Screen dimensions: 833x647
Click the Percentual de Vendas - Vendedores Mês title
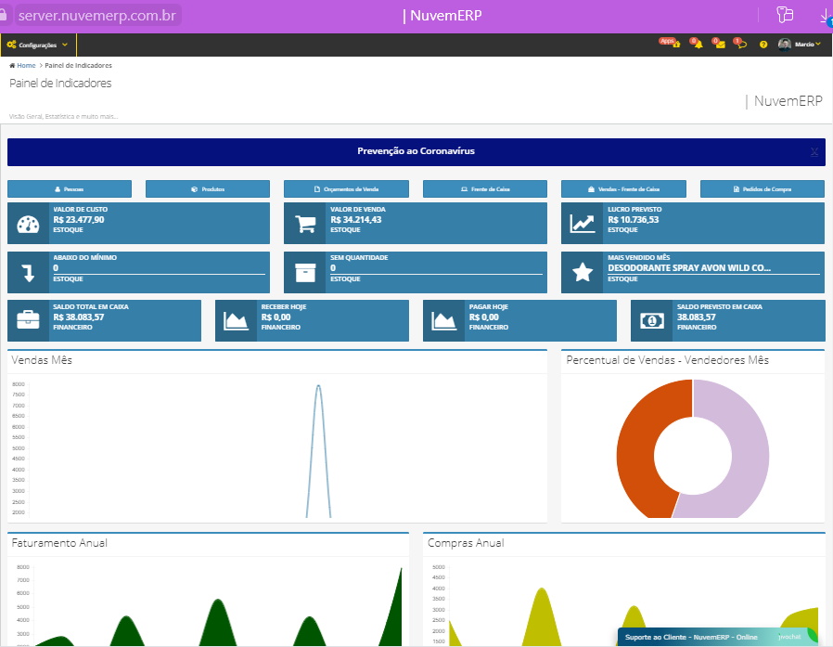667,360
